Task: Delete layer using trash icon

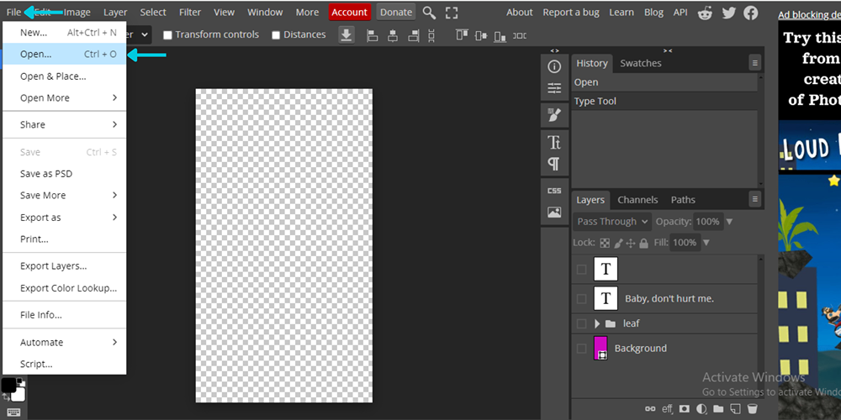Action: [752, 408]
